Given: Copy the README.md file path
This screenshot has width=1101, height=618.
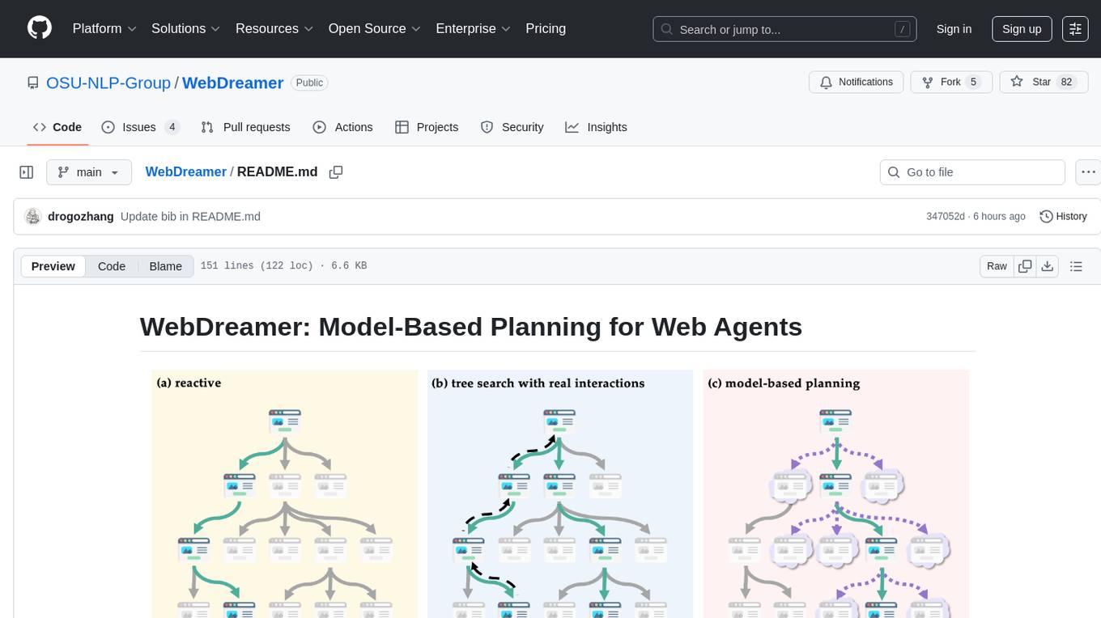Looking at the screenshot, I should click(336, 171).
